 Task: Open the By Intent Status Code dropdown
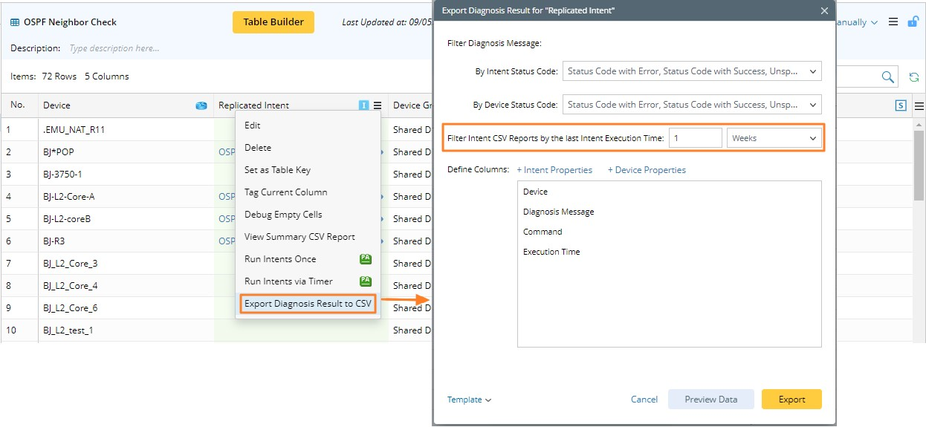[692, 71]
